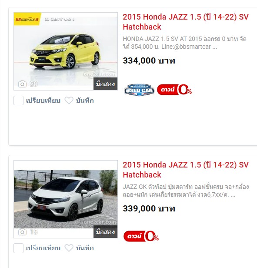Click the บันทึก save label on the first listing
The height and width of the screenshot is (268, 257).
(x=85, y=100)
